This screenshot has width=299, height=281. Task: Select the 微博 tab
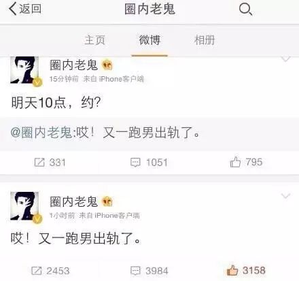(149, 40)
